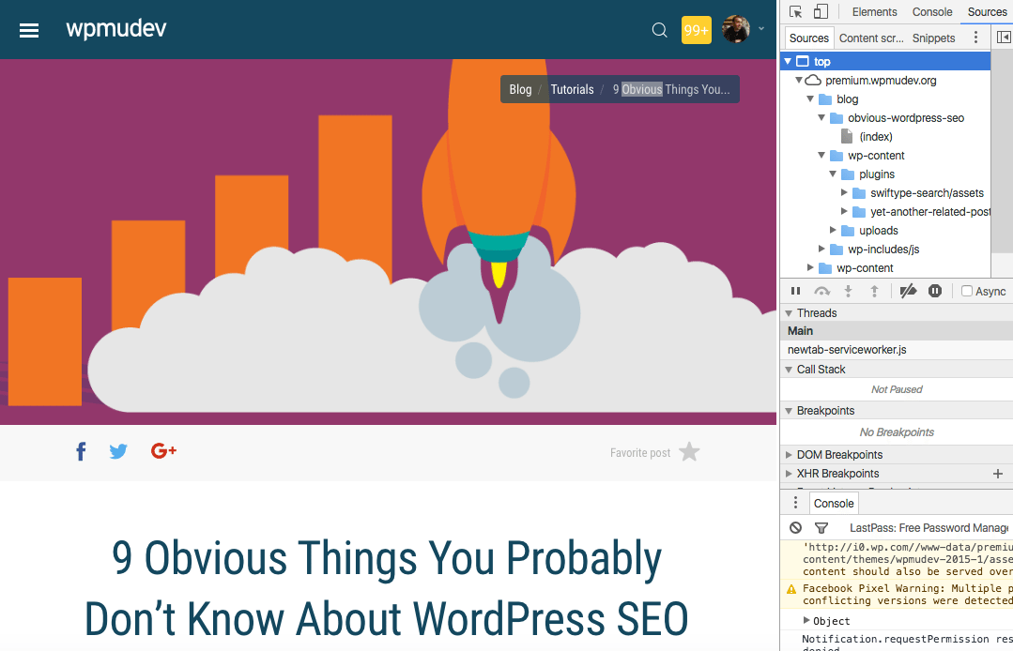Viewport: 1013px width, 651px height.
Task: Switch to the Elements tab
Action: pos(874,12)
